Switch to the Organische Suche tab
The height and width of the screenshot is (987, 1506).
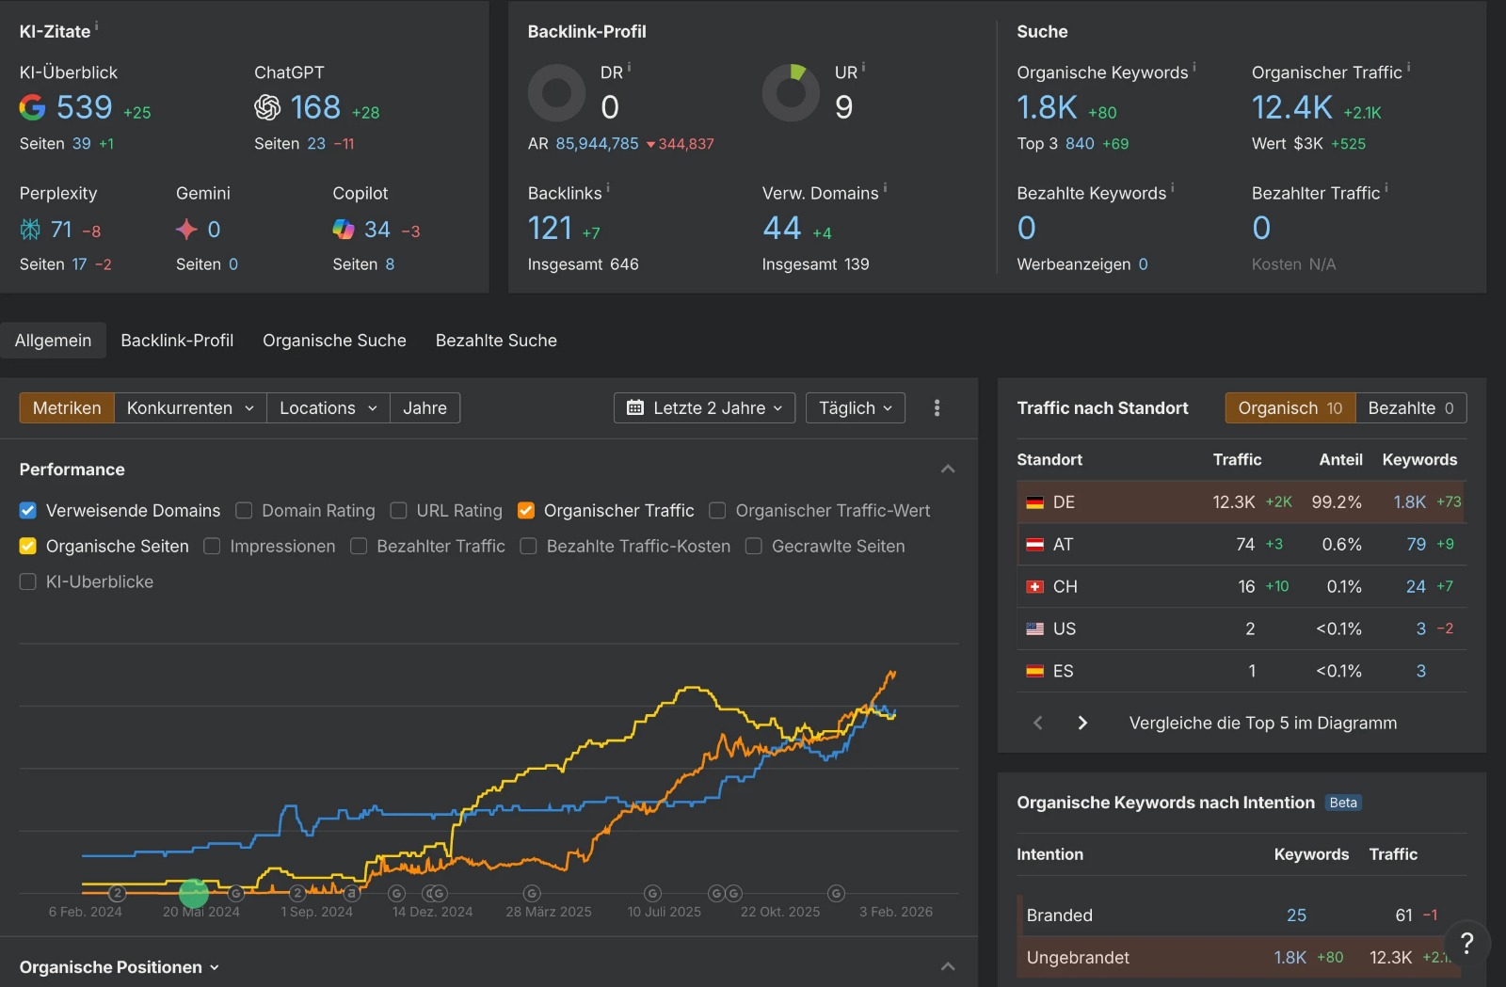(334, 341)
